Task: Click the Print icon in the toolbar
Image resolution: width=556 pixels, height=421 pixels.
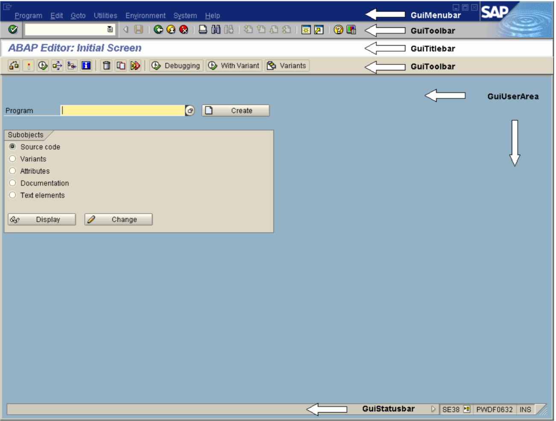Action: (x=203, y=29)
